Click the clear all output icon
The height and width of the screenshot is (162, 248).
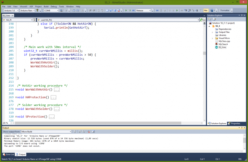(89, 131)
